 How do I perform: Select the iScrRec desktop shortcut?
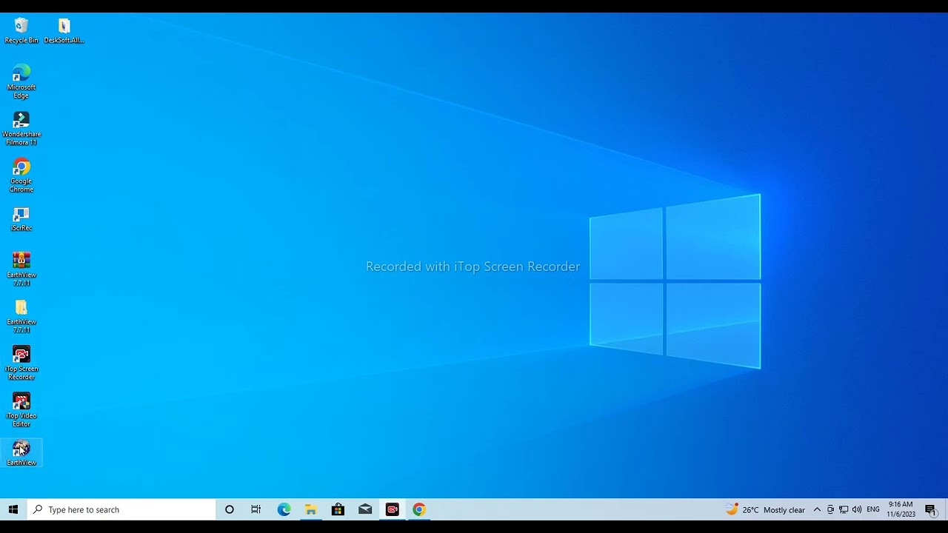click(21, 219)
